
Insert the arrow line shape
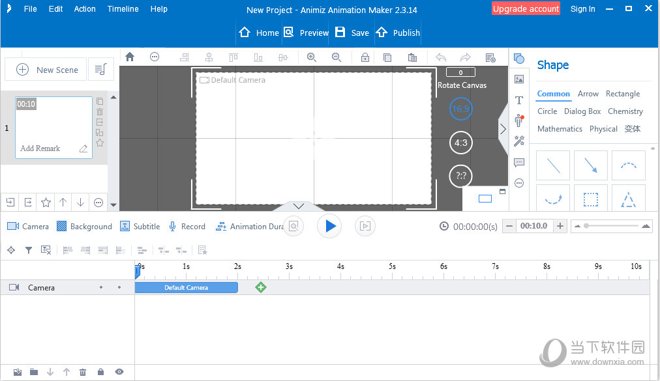(x=591, y=165)
